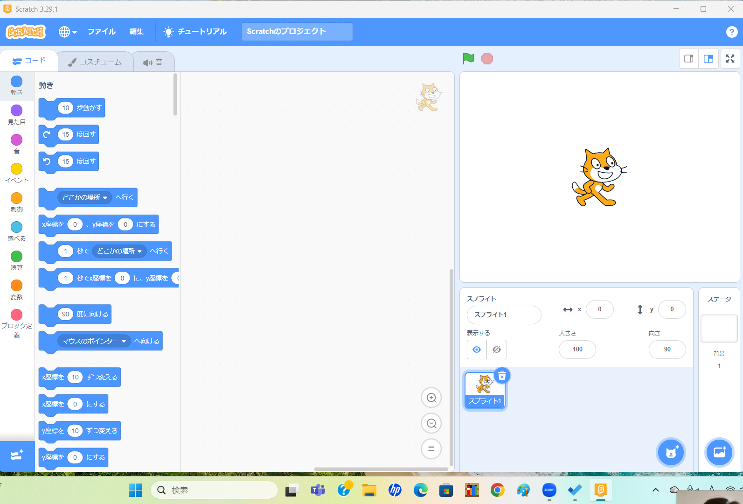Image resolution: width=743 pixels, height=504 pixels.
Task: Switch to the コスチューム tab
Action: (95, 62)
